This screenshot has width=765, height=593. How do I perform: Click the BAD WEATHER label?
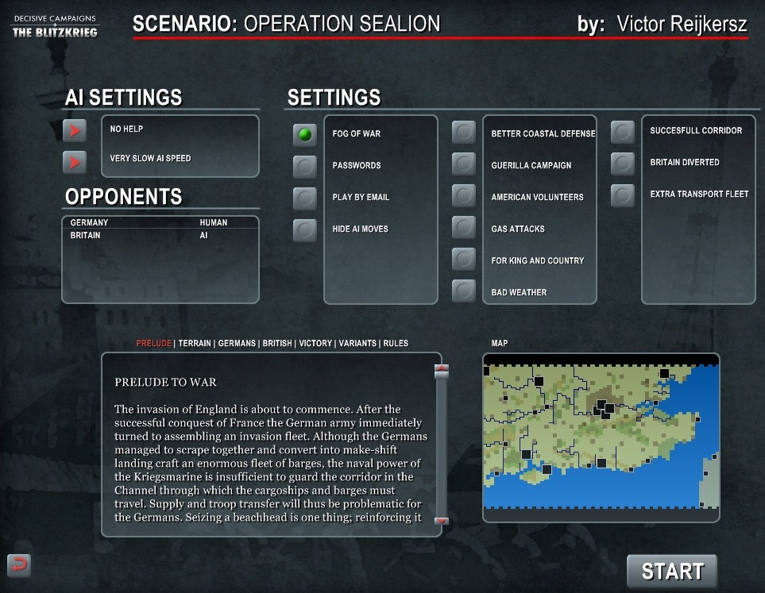tap(519, 292)
